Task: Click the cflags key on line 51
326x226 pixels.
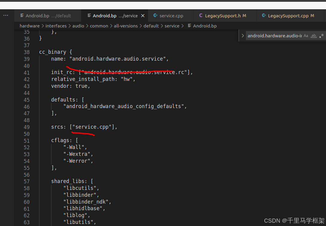Action: (60, 140)
